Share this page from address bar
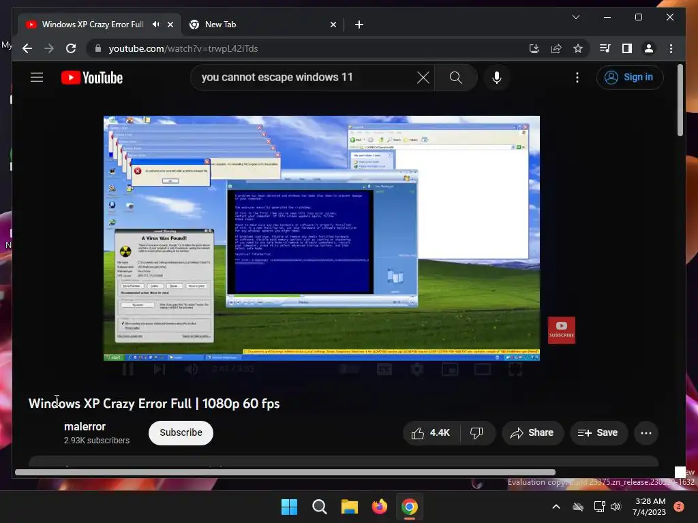This screenshot has width=698, height=523. click(x=556, y=48)
